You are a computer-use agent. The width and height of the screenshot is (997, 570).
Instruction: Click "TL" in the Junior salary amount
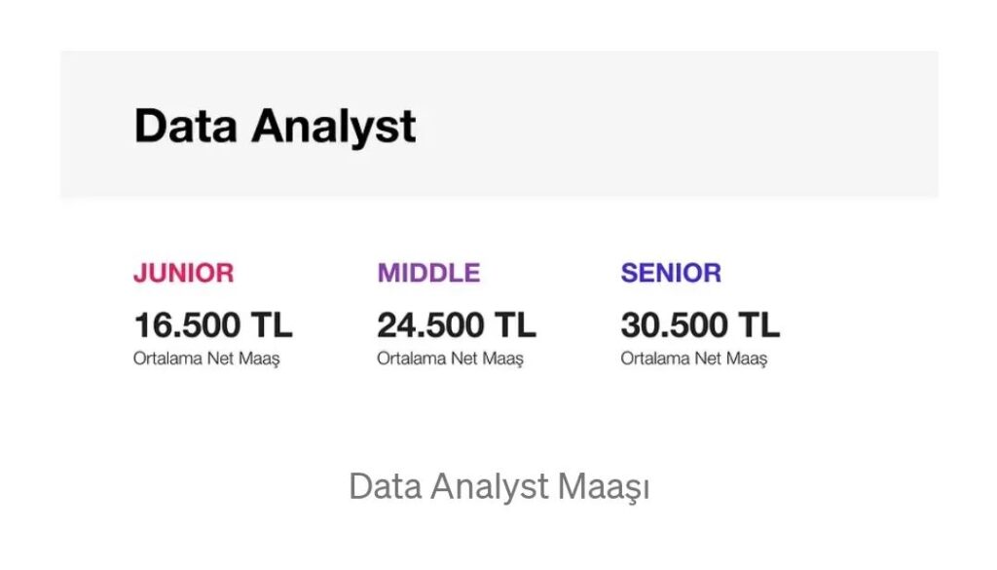(x=272, y=324)
